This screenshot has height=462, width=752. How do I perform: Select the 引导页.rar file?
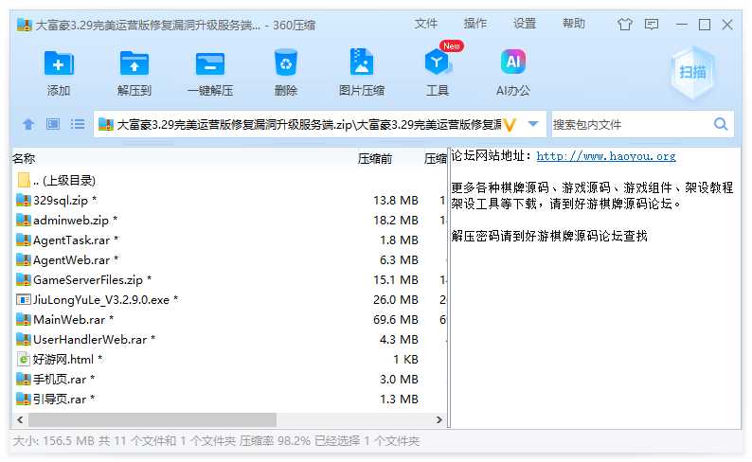click(x=229, y=400)
